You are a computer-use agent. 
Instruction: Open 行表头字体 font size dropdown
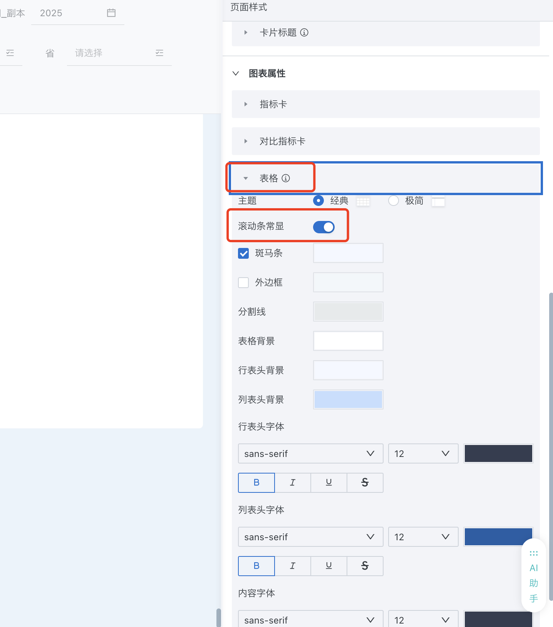423,453
